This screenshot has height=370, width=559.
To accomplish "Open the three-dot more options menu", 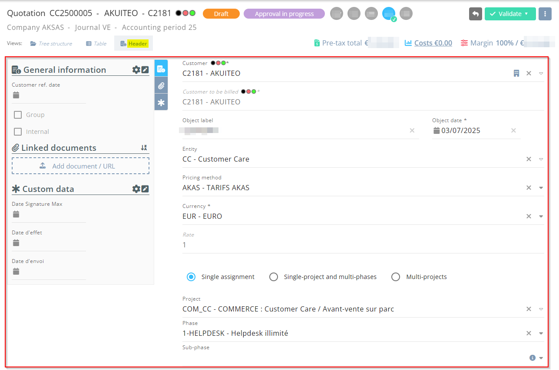I will (545, 14).
